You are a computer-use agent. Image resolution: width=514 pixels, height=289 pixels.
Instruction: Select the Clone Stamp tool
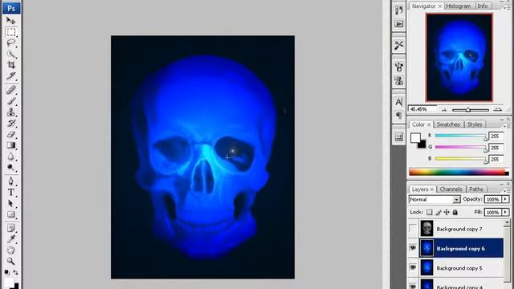(10, 112)
